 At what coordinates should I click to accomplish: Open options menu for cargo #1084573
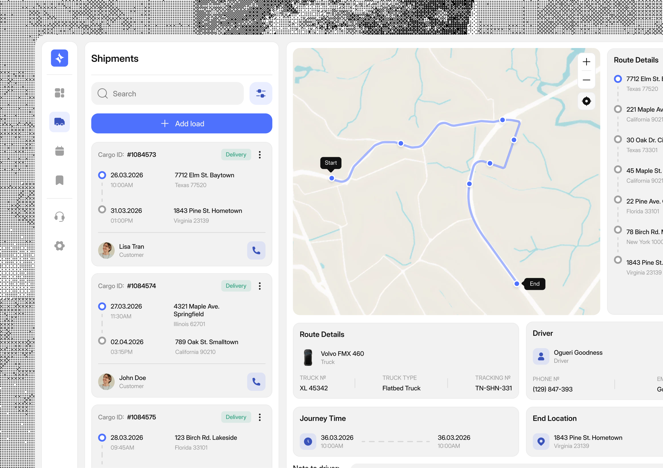pos(260,155)
